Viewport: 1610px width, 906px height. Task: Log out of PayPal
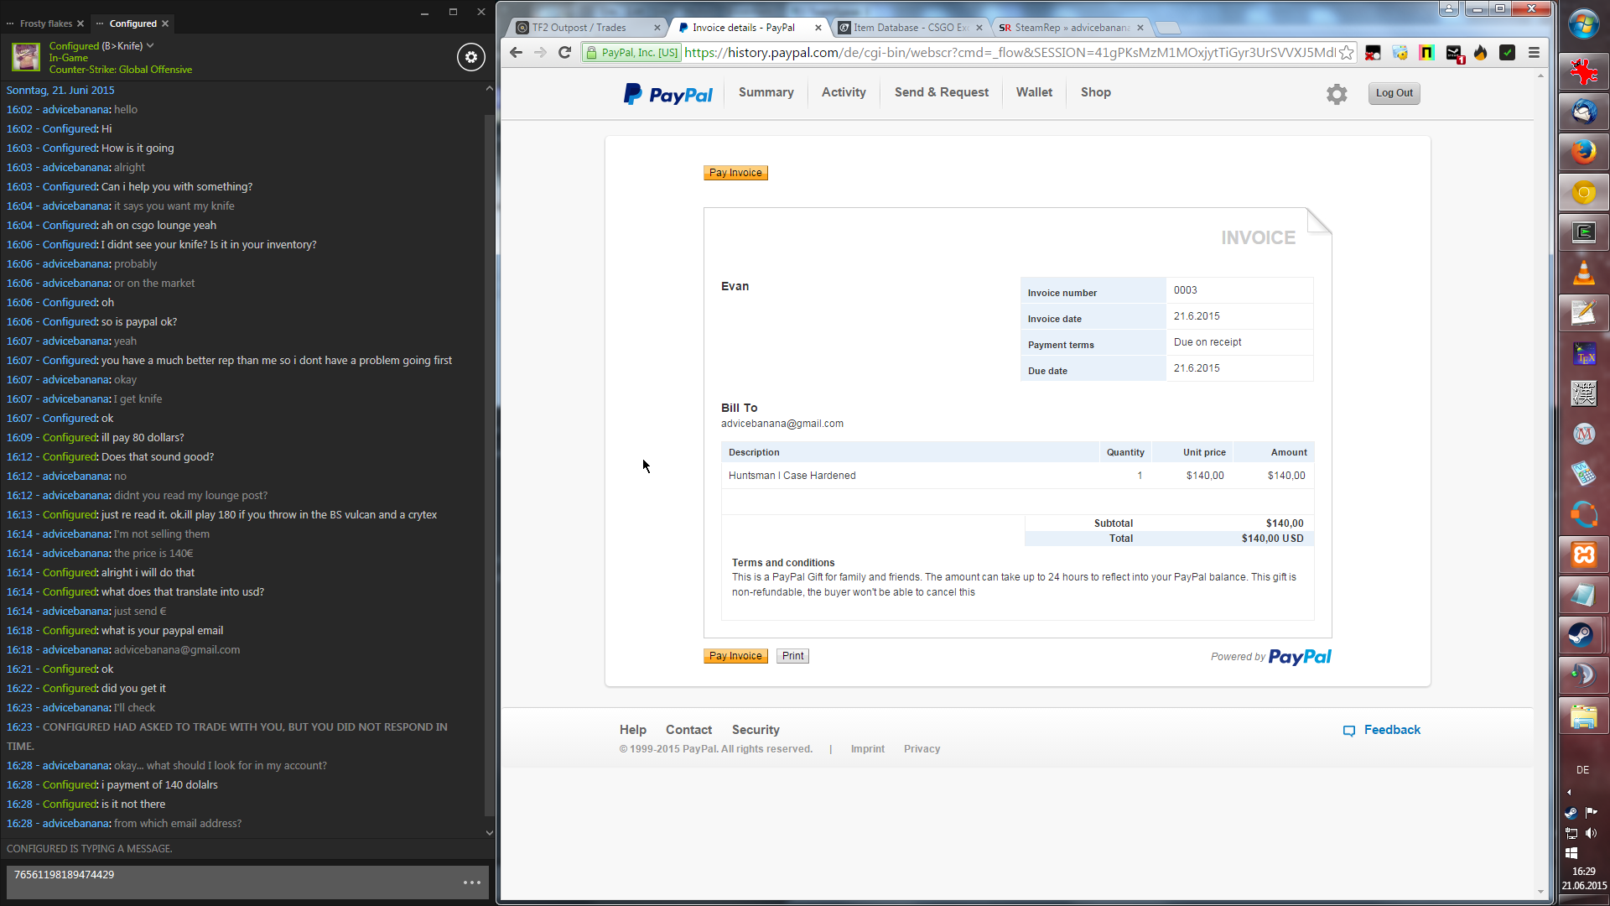point(1394,93)
